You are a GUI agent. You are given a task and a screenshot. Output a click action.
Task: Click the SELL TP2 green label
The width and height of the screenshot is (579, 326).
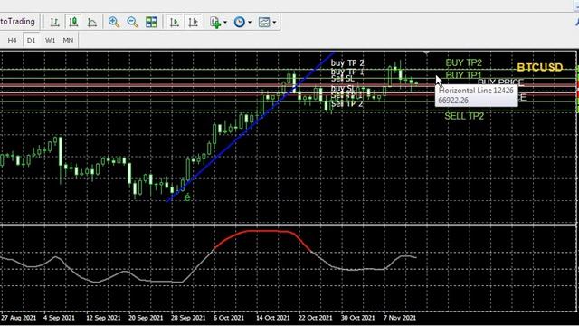pos(464,116)
